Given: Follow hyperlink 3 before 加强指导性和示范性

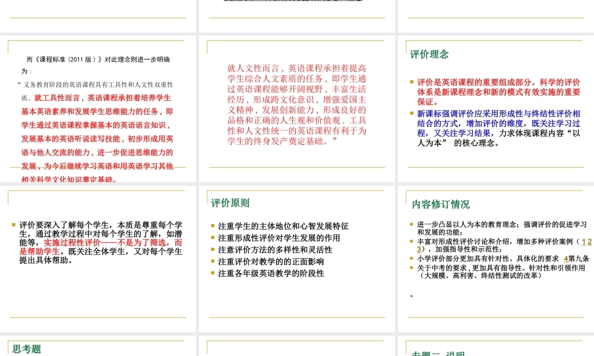Looking at the screenshot, I should click(419, 249).
